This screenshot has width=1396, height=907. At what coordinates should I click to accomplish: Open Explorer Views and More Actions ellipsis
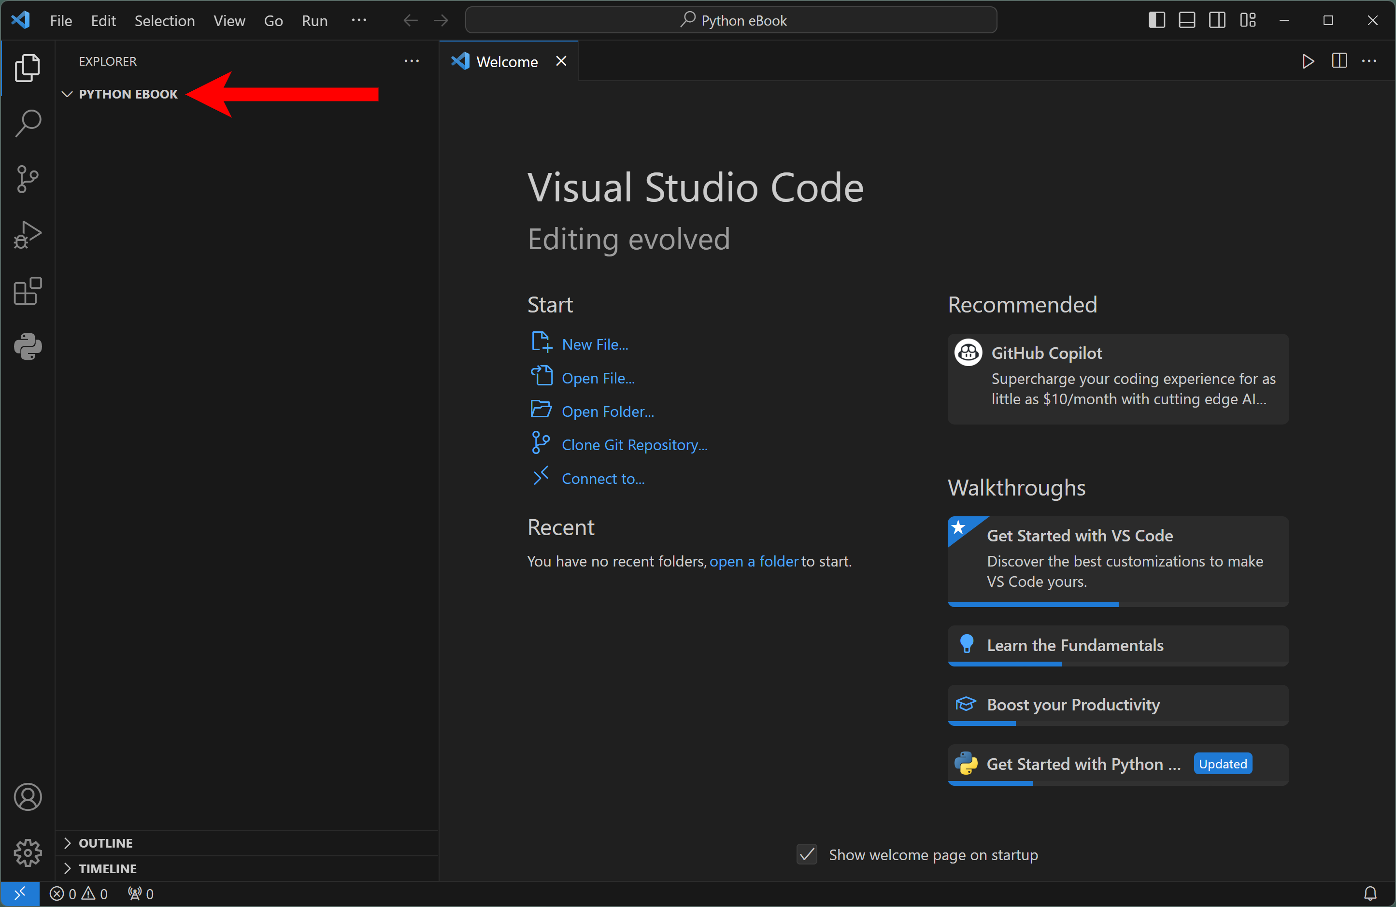coord(412,61)
